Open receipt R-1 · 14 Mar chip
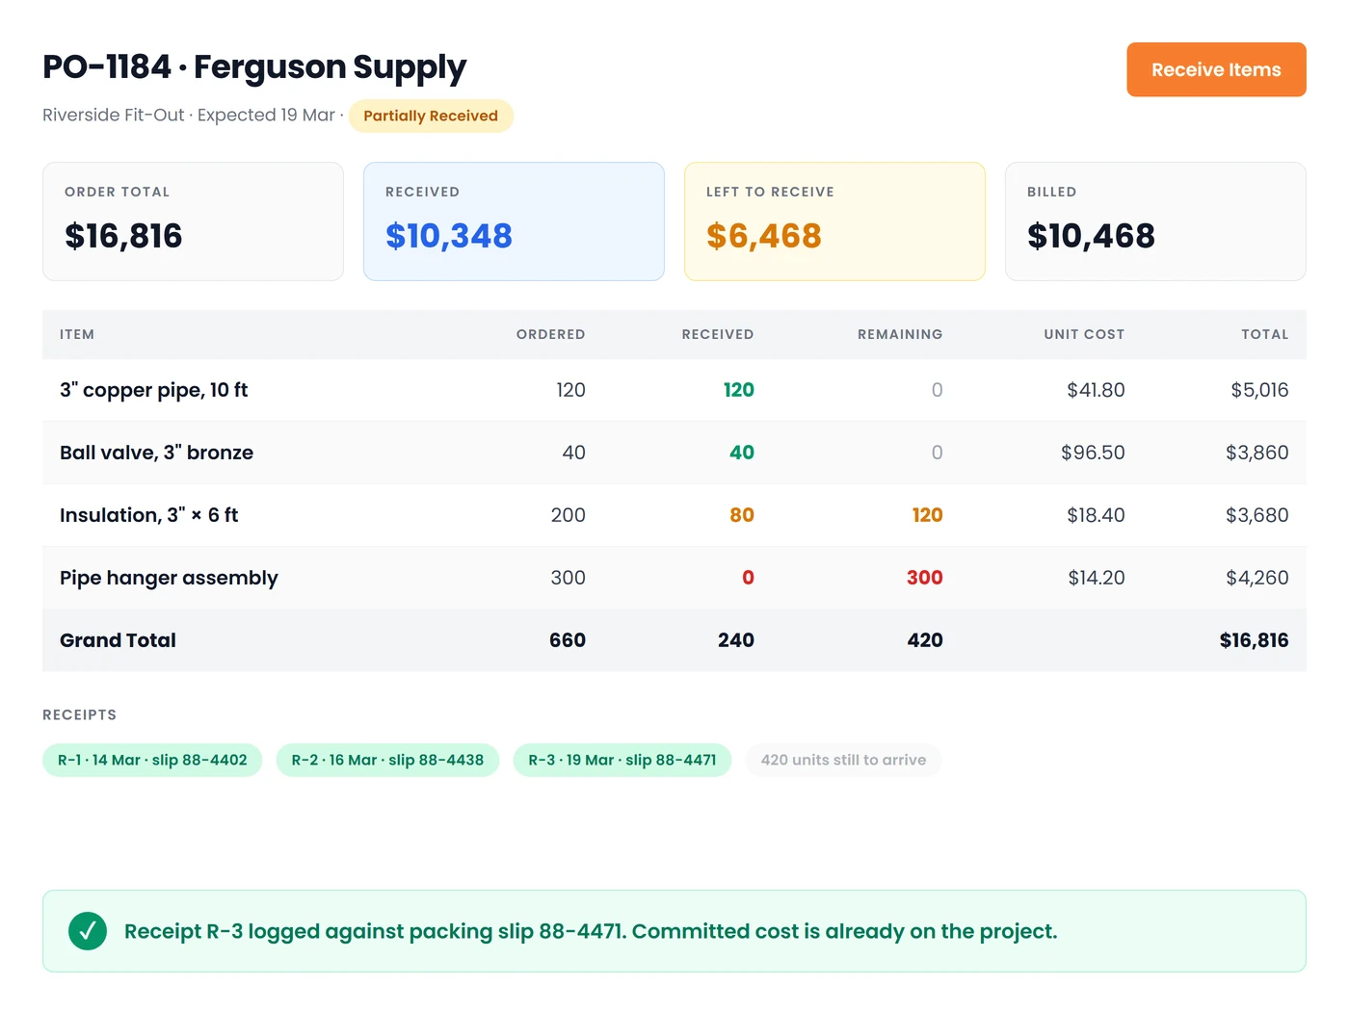Image resolution: width=1349 pixels, height=1011 pixels. [x=152, y=760]
